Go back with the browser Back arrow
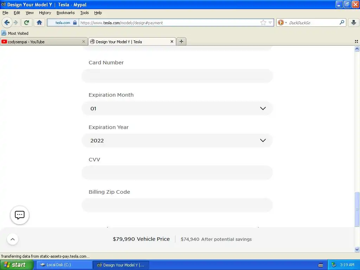 [x=7, y=22]
